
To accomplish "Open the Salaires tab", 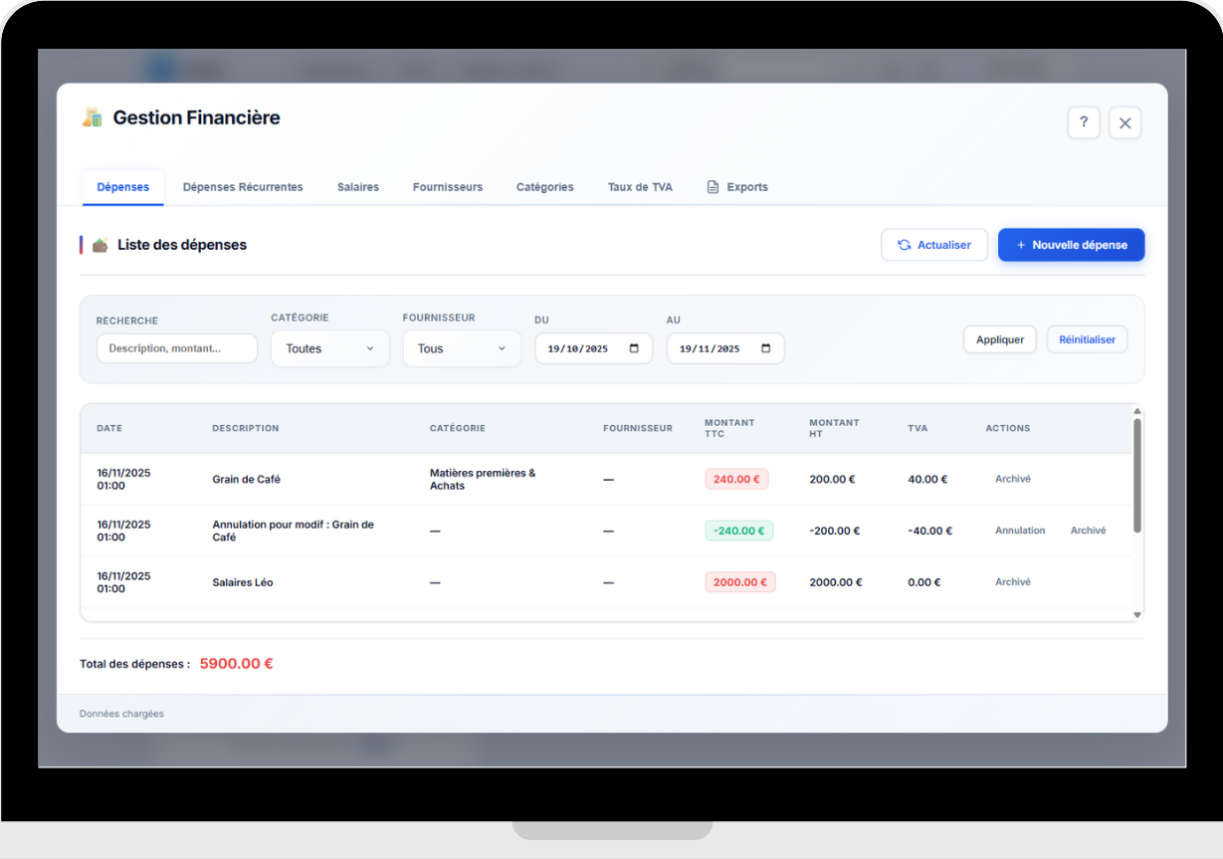I will tap(358, 186).
